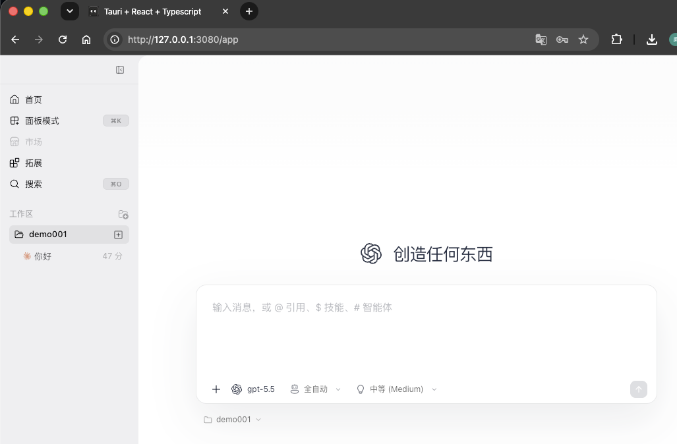677x444 pixels.
Task: Open the 中等 (Medium) reasoning dropdown
Action: (396, 389)
